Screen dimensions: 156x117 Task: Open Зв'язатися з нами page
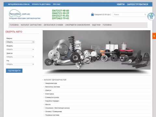[53, 25]
